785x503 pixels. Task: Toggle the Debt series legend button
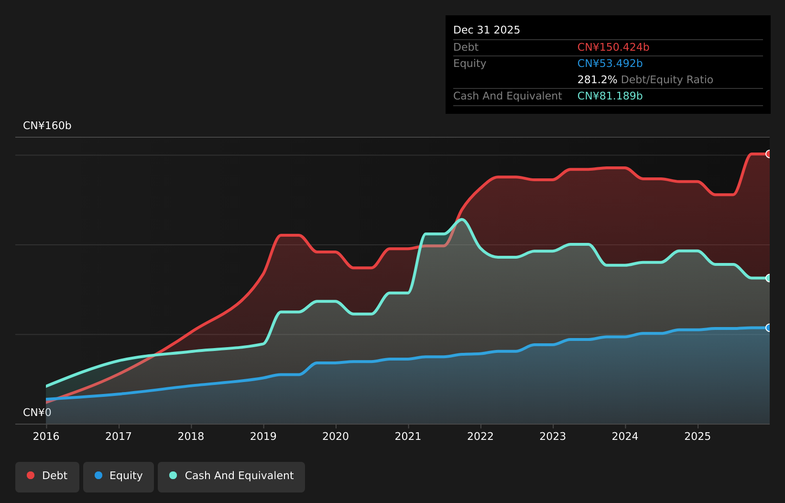tap(47, 477)
